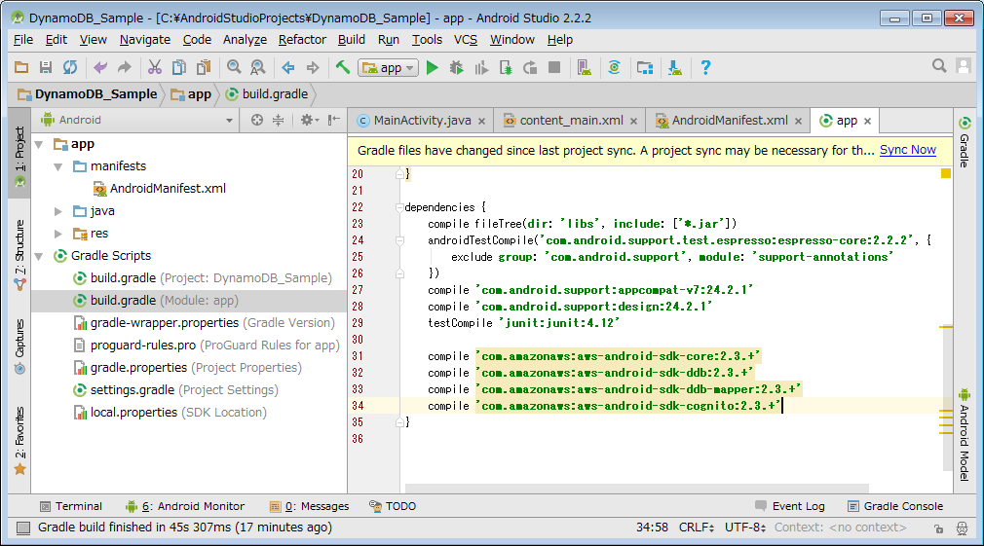Click the Sync Now link
The image size is (984, 546).
pyautogui.click(x=907, y=150)
